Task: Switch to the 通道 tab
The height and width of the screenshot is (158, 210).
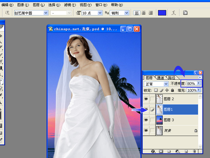Action: (160, 78)
